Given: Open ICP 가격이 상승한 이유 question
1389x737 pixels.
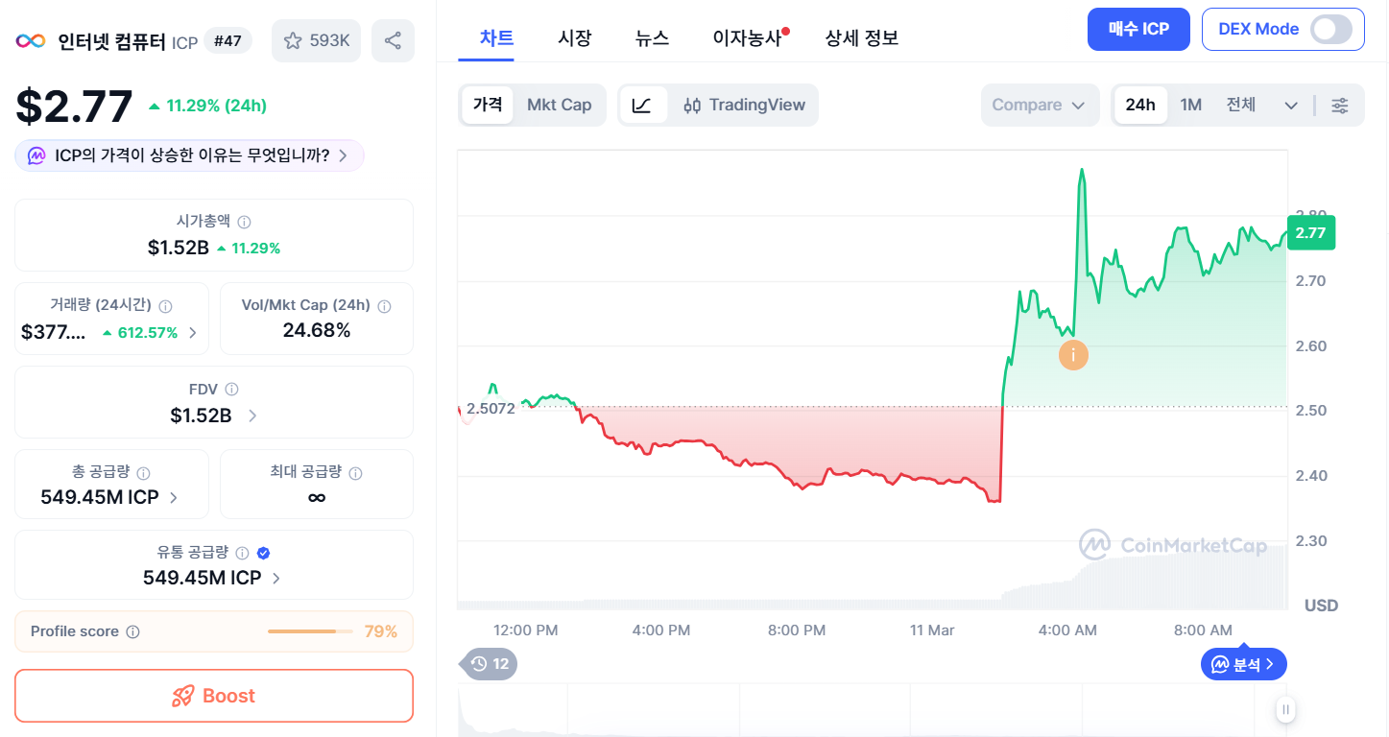Looking at the screenshot, I should tap(189, 155).
